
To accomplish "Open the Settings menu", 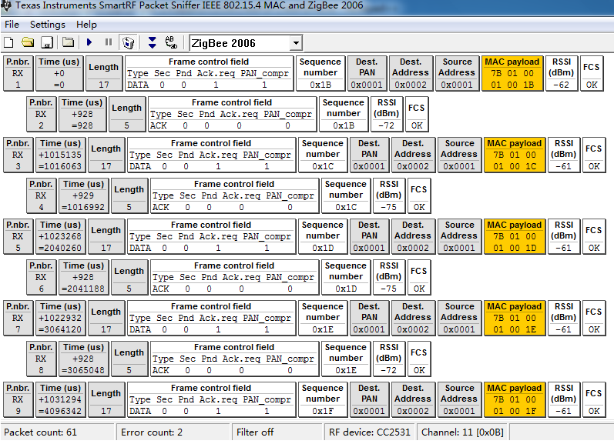I will click(x=48, y=25).
